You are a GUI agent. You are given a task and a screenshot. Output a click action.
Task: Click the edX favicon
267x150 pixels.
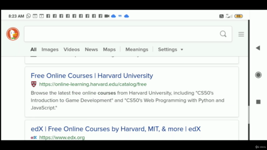(x=34, y=137)
